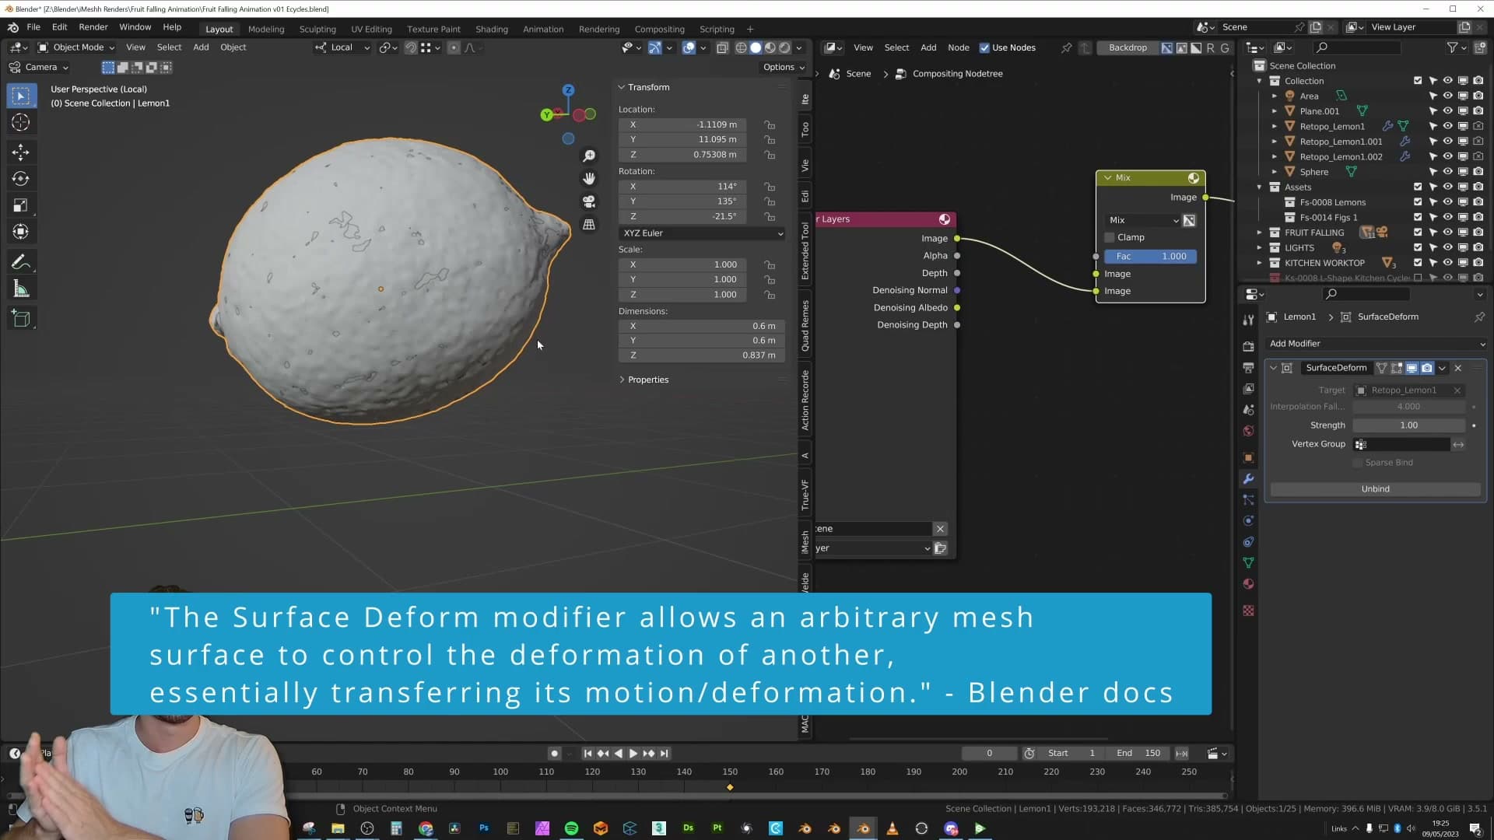Open the Object Data properties tab
The width and height of the screenshot is (1494, 840).
1248,563
